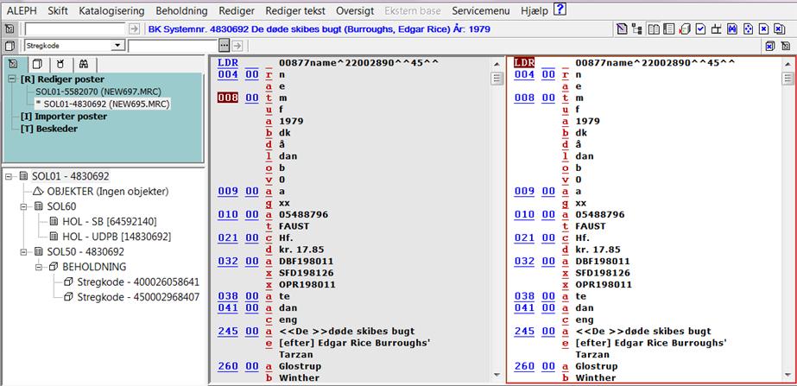Click the check record (checkmark) toolbar icon
The image size is (797, 386).
click(x=701, y=28)
